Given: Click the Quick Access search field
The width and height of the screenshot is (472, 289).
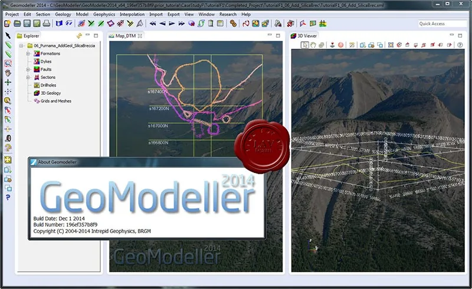Looking at the screenshot, I should (x=442, y=24).
